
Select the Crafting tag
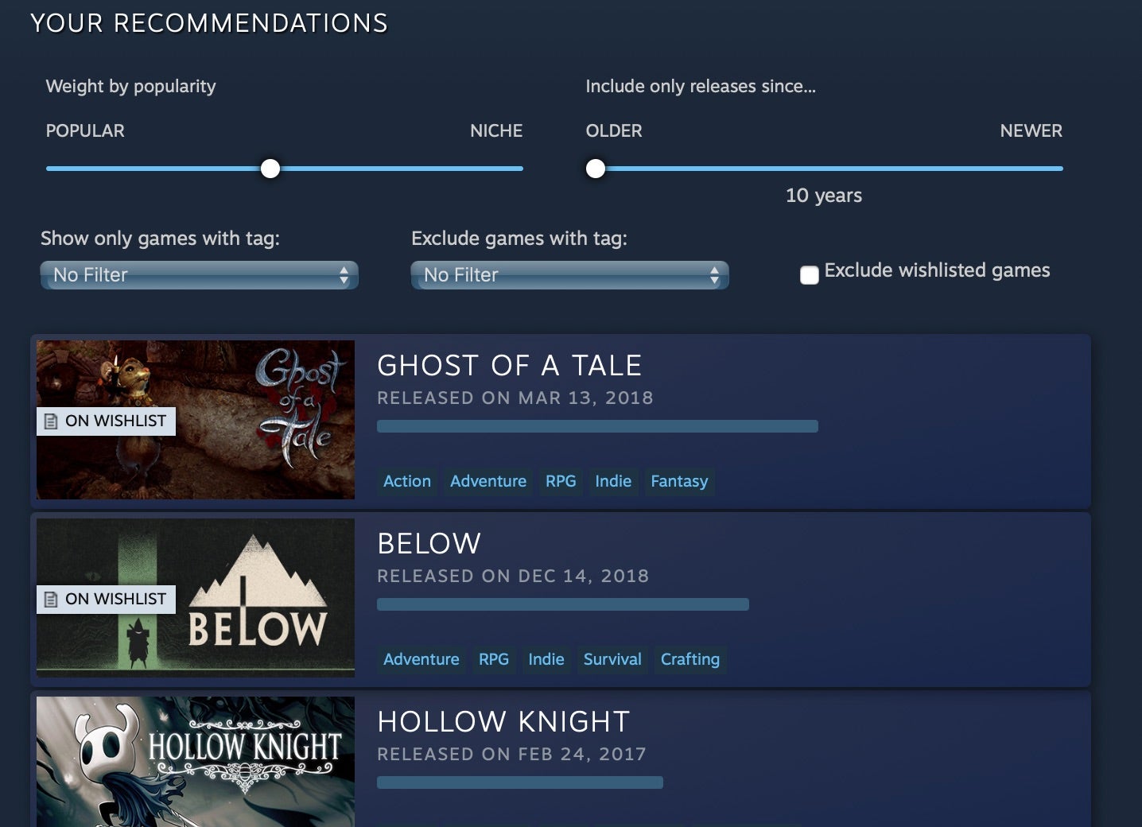click(690, 659)
